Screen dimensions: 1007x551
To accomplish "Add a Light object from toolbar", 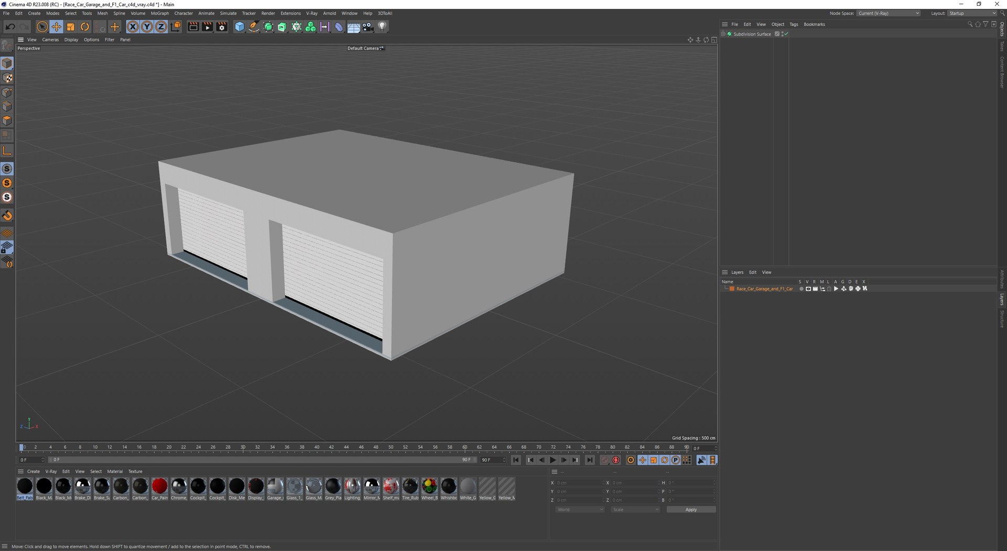I will tap(382, 27).
